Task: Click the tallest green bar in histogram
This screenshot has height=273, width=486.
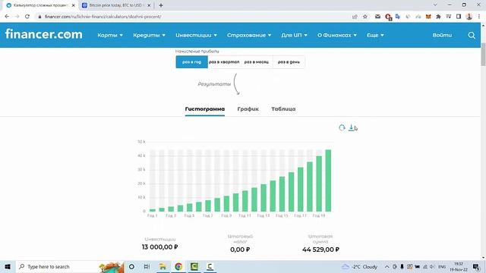Action: [328, 180]
